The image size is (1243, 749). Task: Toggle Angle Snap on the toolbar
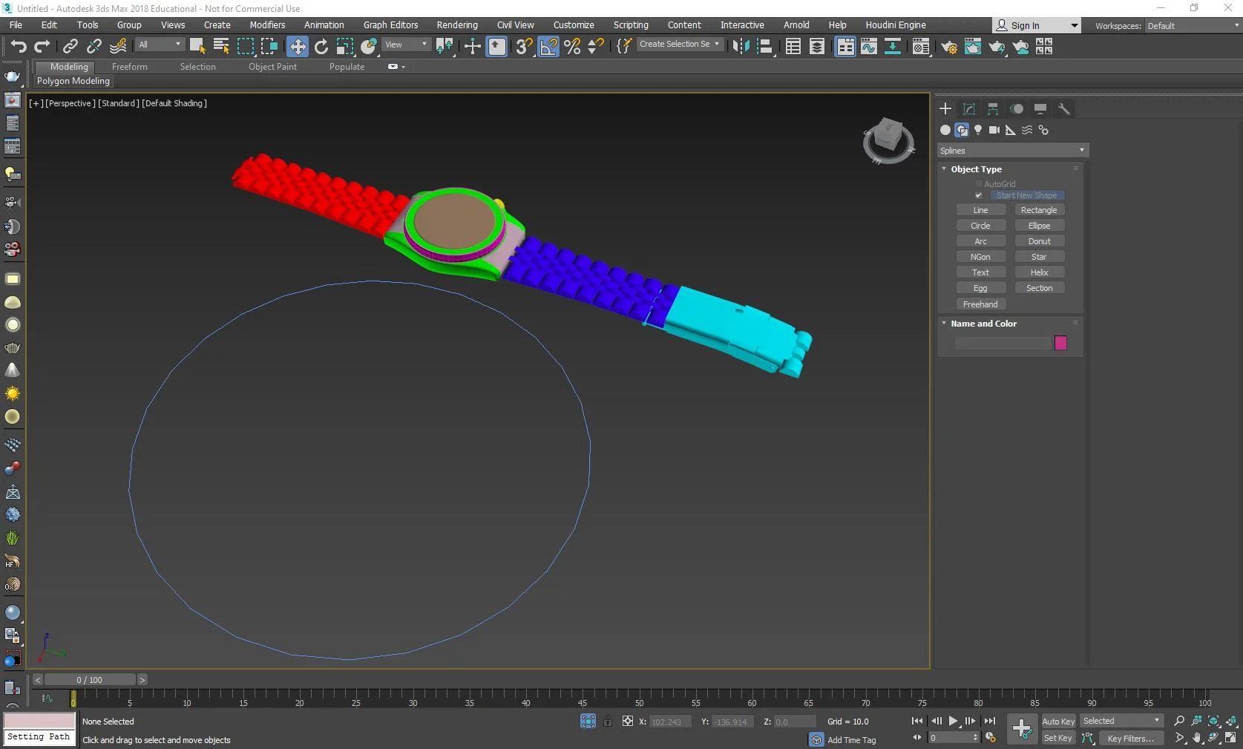(548, 47)
